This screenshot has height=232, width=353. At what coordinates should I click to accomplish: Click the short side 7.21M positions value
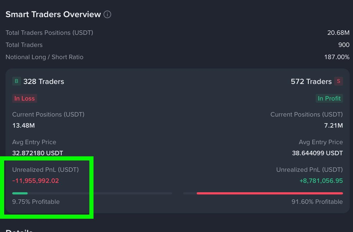click(333, 125)
